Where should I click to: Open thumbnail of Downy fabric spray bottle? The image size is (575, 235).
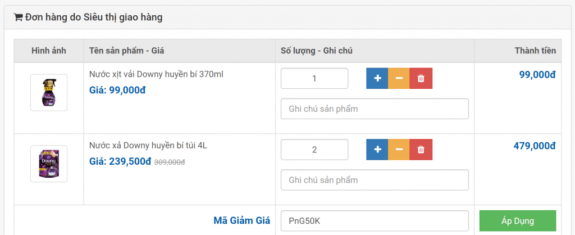click(49, 93)
